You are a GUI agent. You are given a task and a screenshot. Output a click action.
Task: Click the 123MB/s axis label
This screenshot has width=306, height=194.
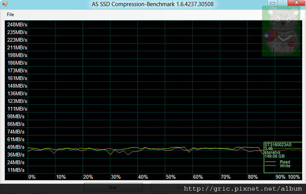17,101
